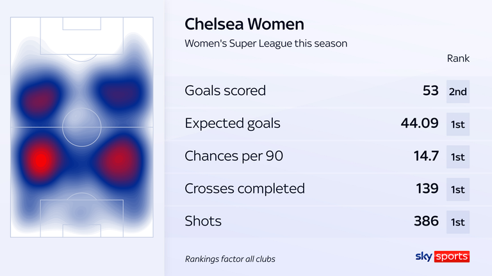This screenshot has width=492, height=276.
Task: Click the Rank column header
Action: pos(458,59)
